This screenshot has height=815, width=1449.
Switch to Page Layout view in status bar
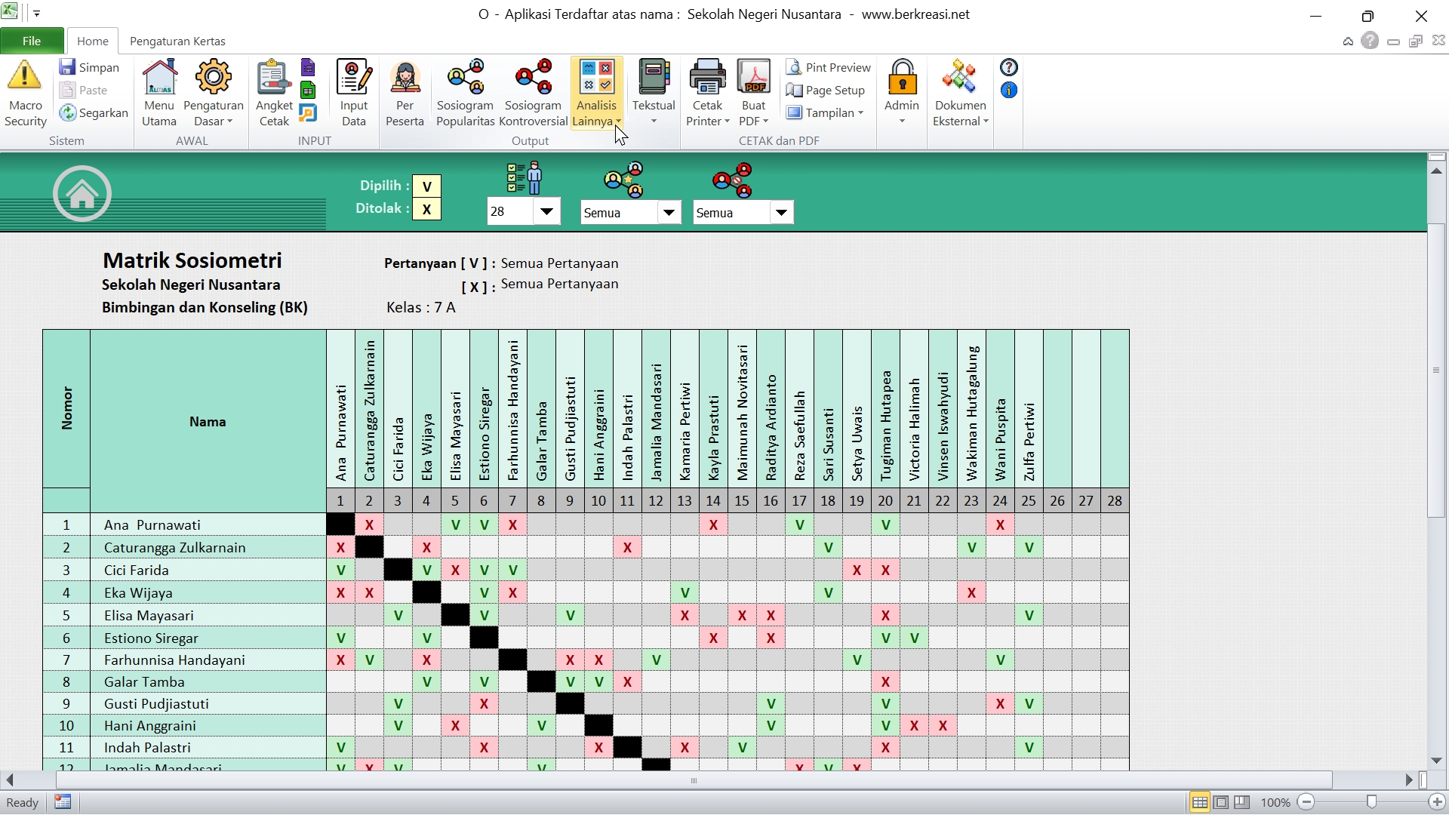[1221, 802]
